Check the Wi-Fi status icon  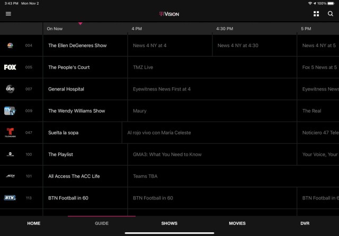310,3
